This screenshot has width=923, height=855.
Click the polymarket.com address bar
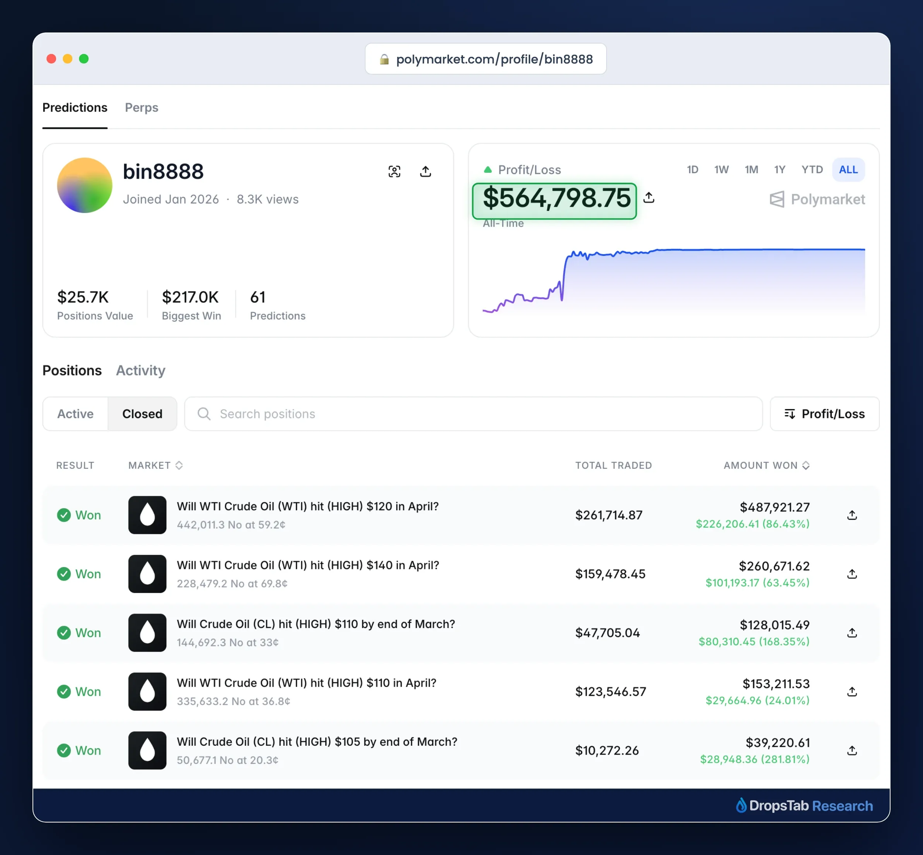pyautogui.click(x=486, y=59)
